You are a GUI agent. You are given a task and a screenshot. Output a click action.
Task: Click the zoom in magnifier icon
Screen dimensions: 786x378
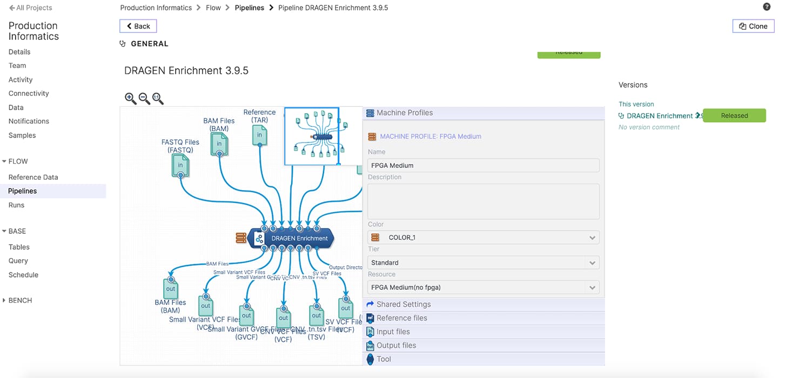tap(130, 98)
